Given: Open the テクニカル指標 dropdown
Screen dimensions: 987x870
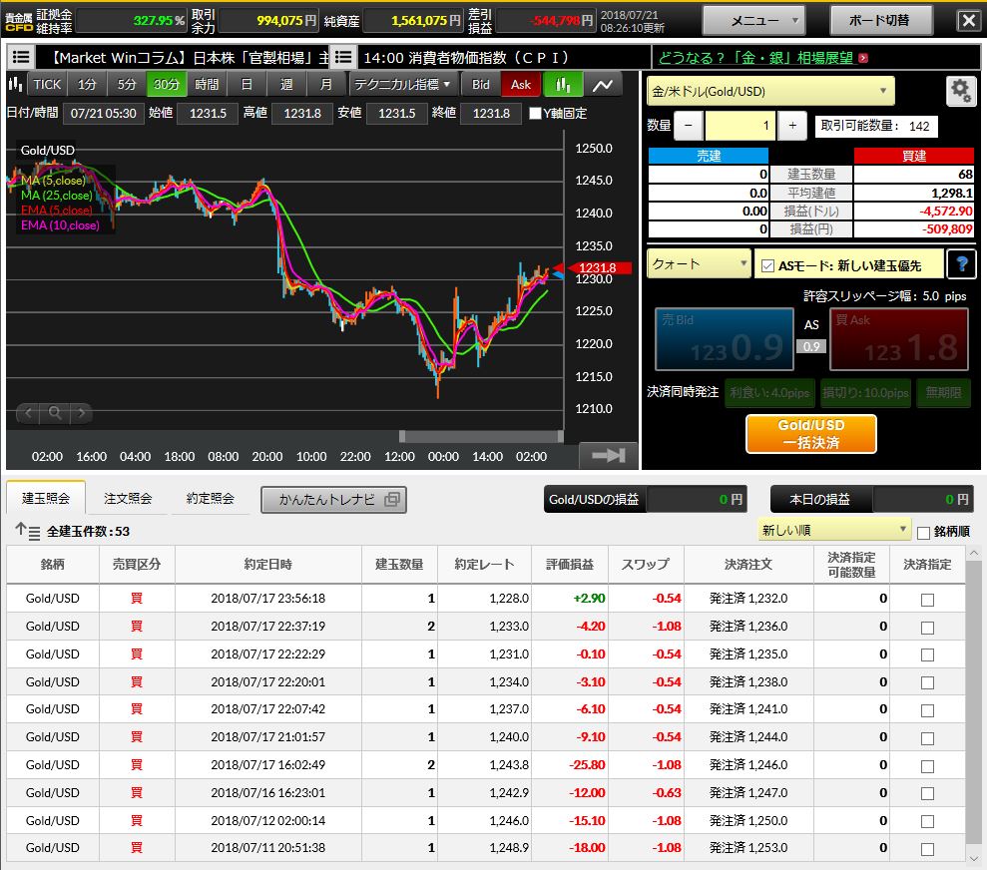Looking at the screenshot, I should [x=401, y=84].
